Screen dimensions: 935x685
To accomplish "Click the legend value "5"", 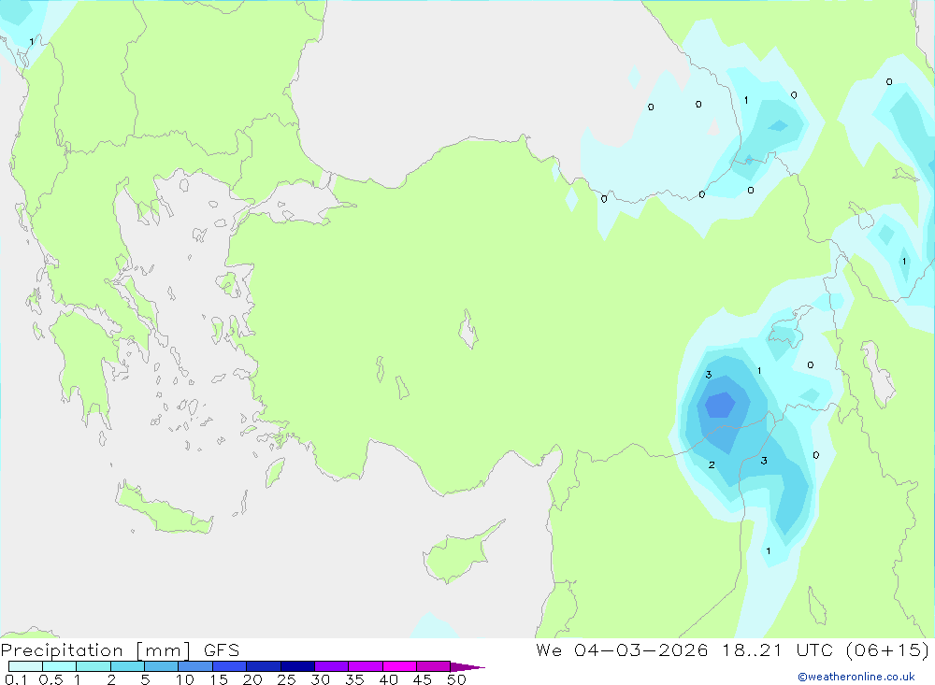I will click(145, 679).
